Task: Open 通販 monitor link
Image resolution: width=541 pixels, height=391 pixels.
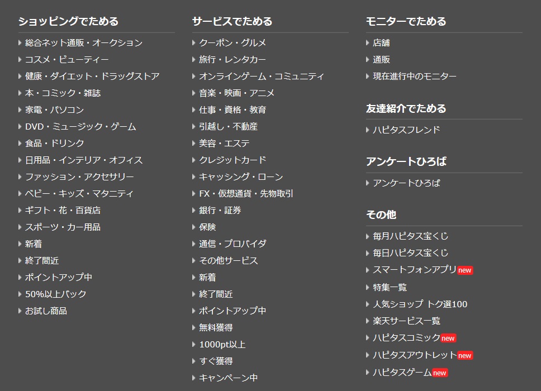Action: (x=381, y=60)
